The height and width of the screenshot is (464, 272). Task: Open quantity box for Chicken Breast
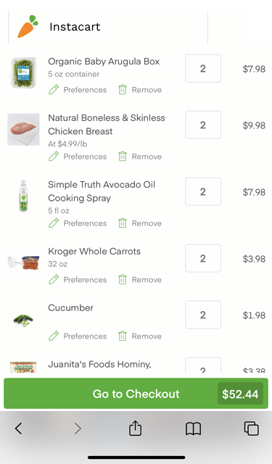coord(203,125)
